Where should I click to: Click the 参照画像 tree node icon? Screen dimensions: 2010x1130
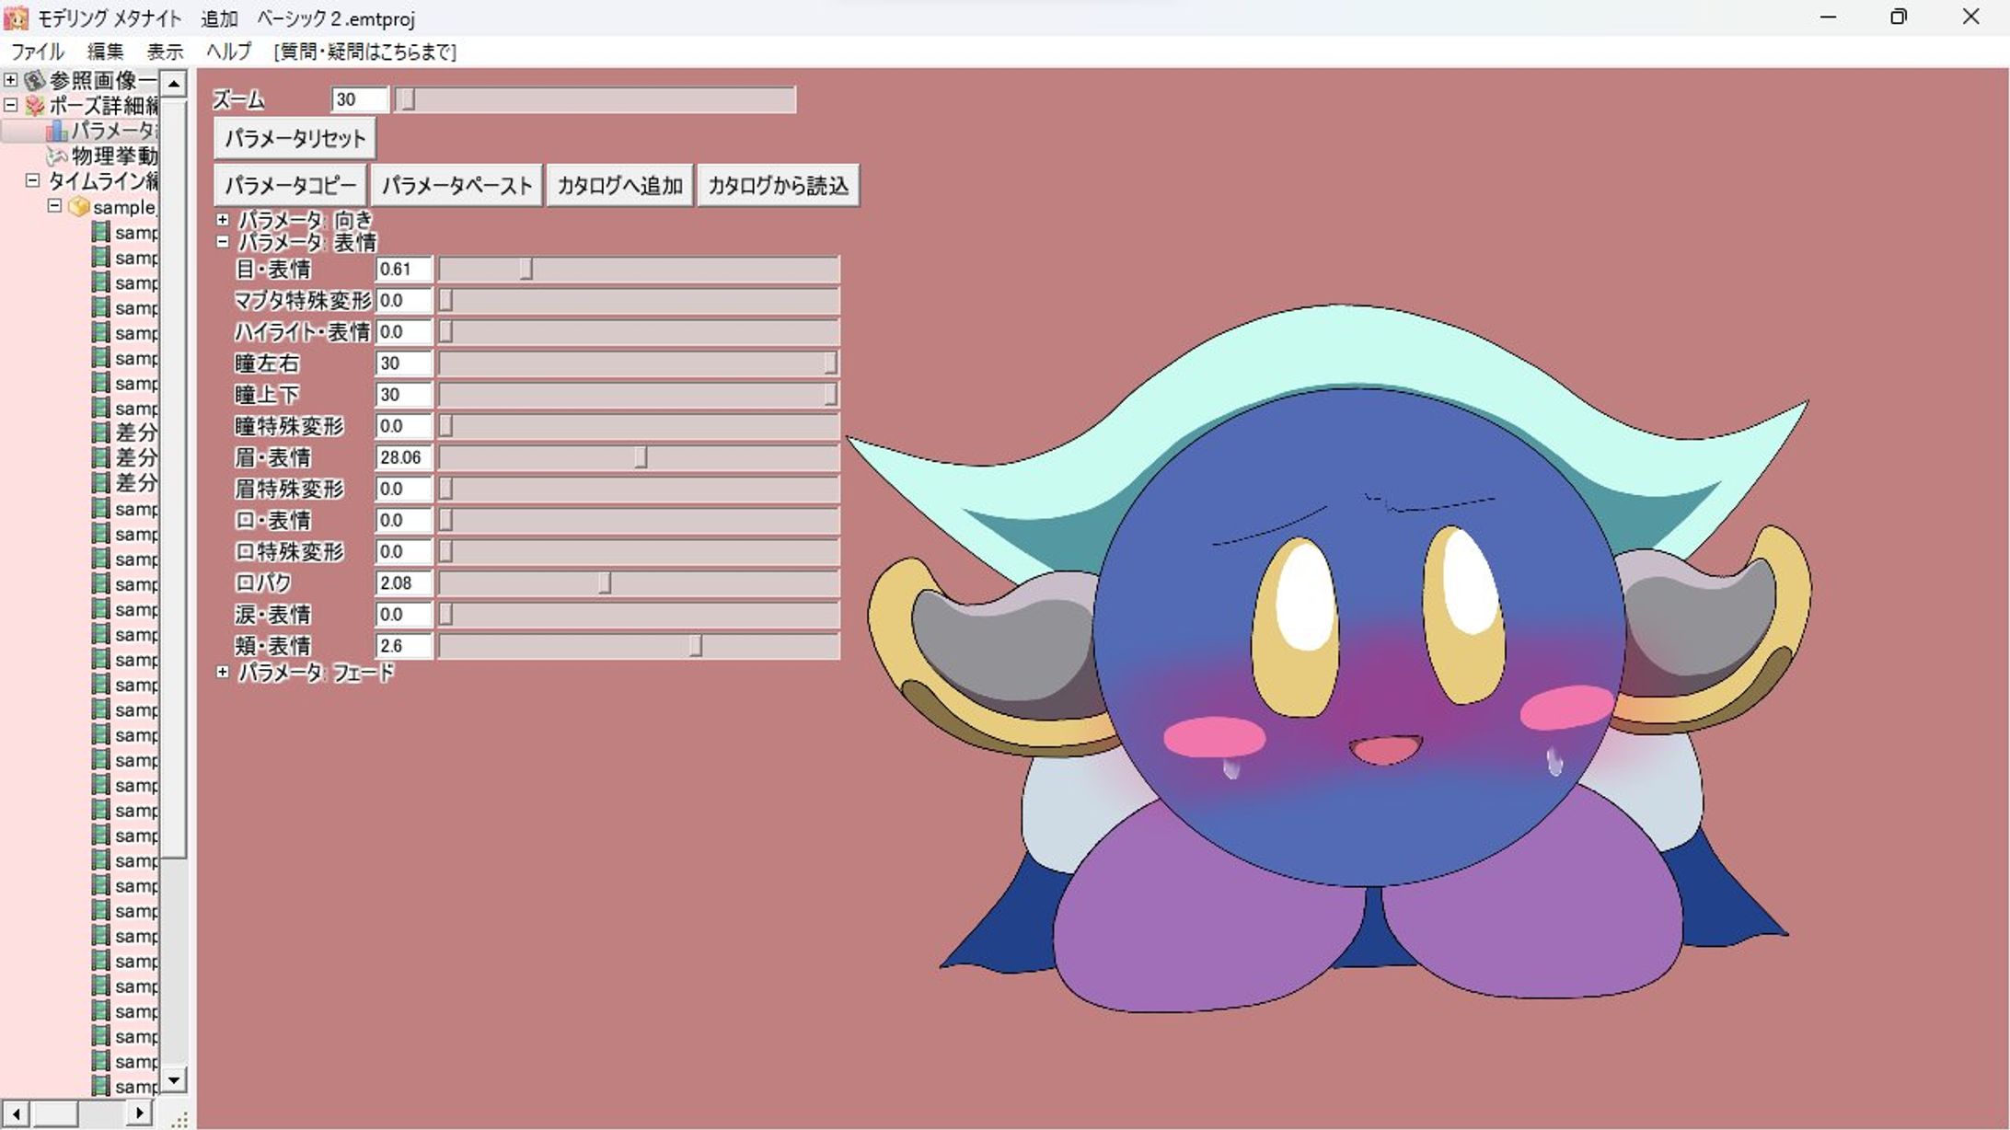click(x=35, y=81)
